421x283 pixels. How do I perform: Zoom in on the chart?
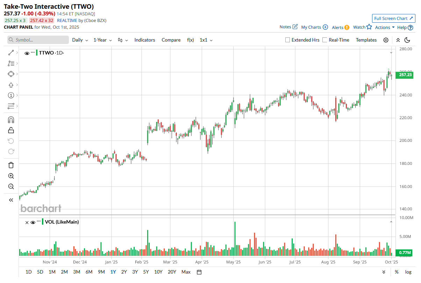[11, 176]
